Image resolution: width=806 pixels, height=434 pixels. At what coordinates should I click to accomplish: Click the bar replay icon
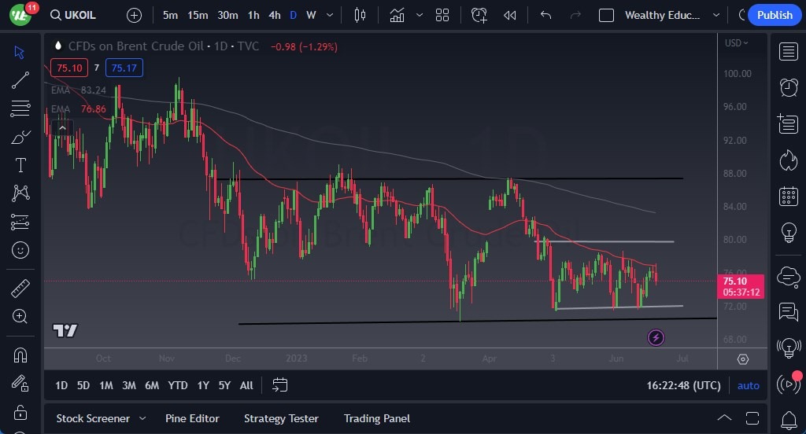click(510, 15)
